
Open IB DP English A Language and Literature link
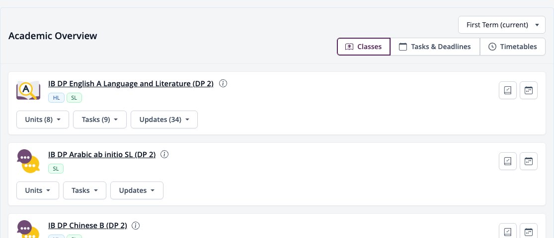pyautogui.click(x=131, y=84)
